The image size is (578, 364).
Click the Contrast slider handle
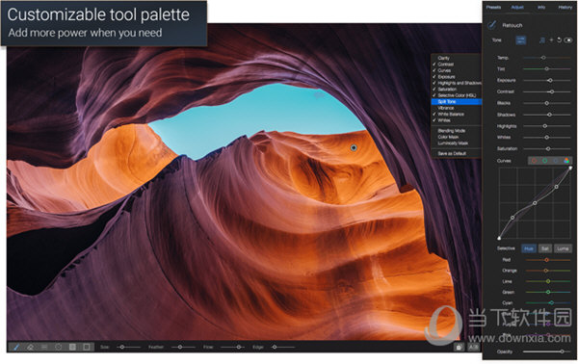552,91
